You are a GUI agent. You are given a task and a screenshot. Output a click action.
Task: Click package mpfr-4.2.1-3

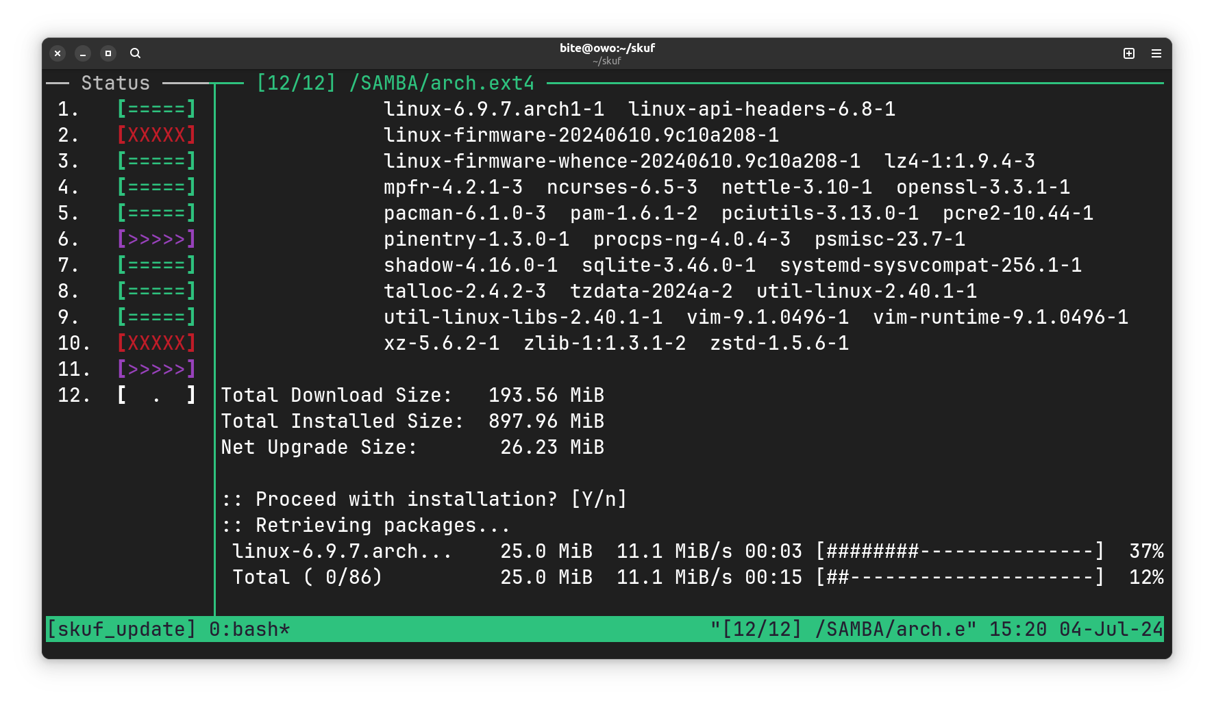point(453,187)
